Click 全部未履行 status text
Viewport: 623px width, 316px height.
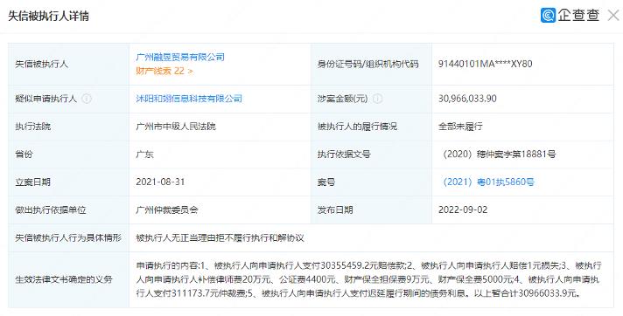pos(460,127)
